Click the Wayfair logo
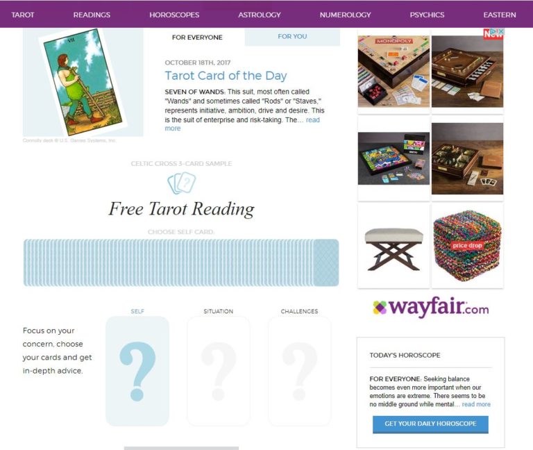Viewport: 533px width, 450px height. (x=431, y=307)
